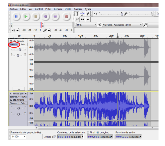The height and width of the screenshot is (146, 165).
Task: Open the Generar menu
Action: [58, 9]
